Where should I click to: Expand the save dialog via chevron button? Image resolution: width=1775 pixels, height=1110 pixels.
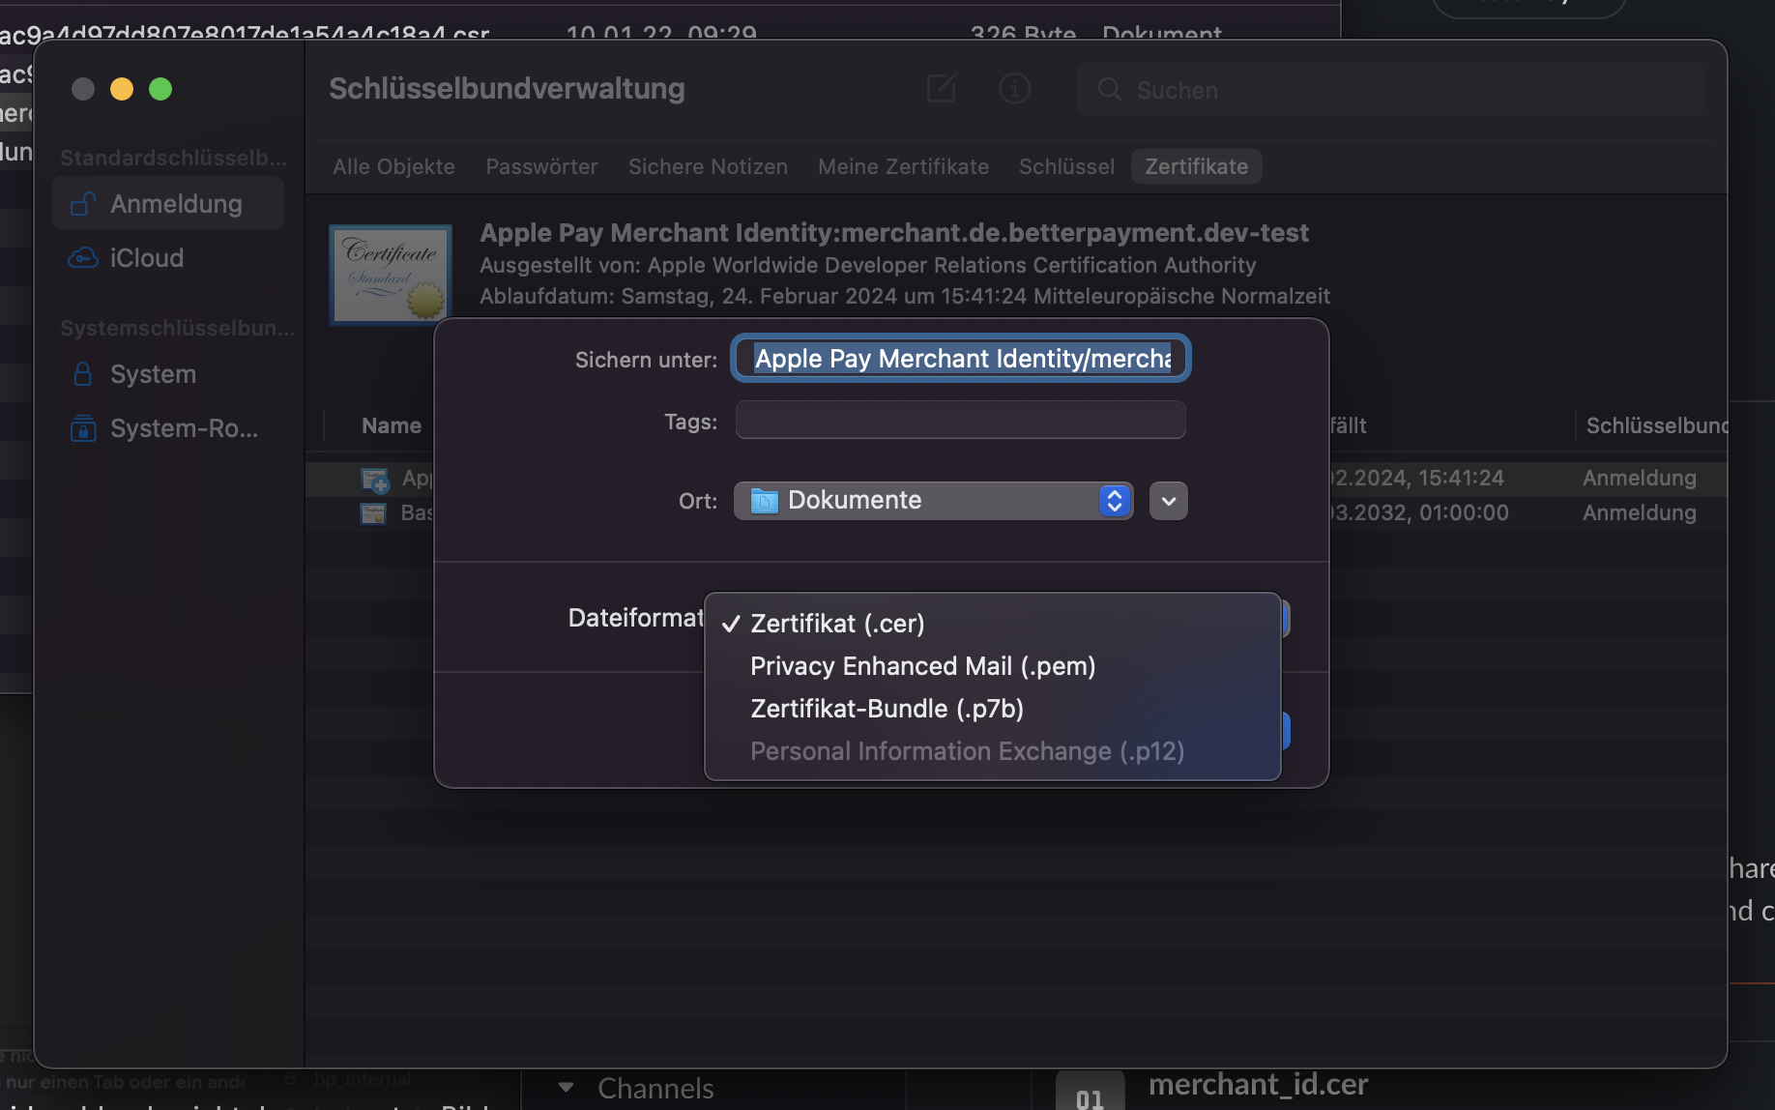click(x=1168, y=500)
